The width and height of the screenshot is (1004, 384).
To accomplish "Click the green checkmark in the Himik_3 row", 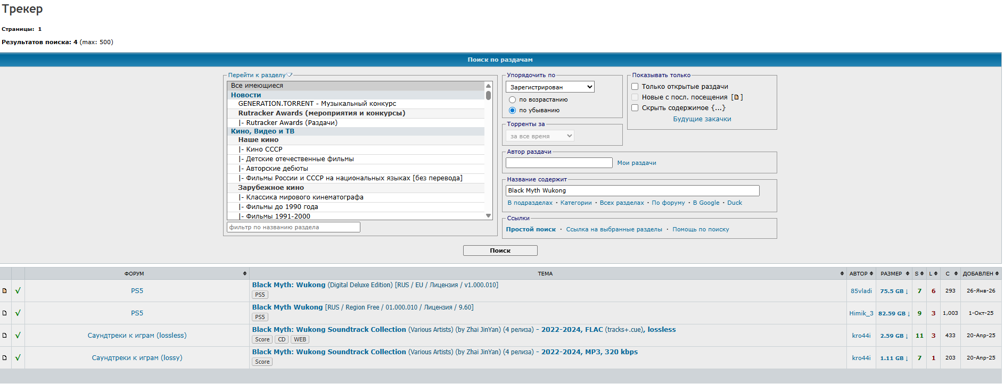I will (x=18, y=313).
